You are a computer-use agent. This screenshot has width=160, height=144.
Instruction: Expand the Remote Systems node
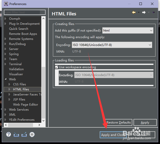coord(5,39)
